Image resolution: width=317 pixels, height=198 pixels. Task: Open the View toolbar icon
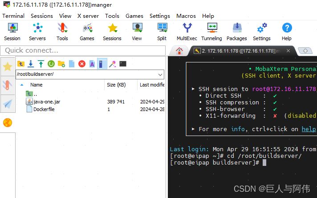point(137,32)
